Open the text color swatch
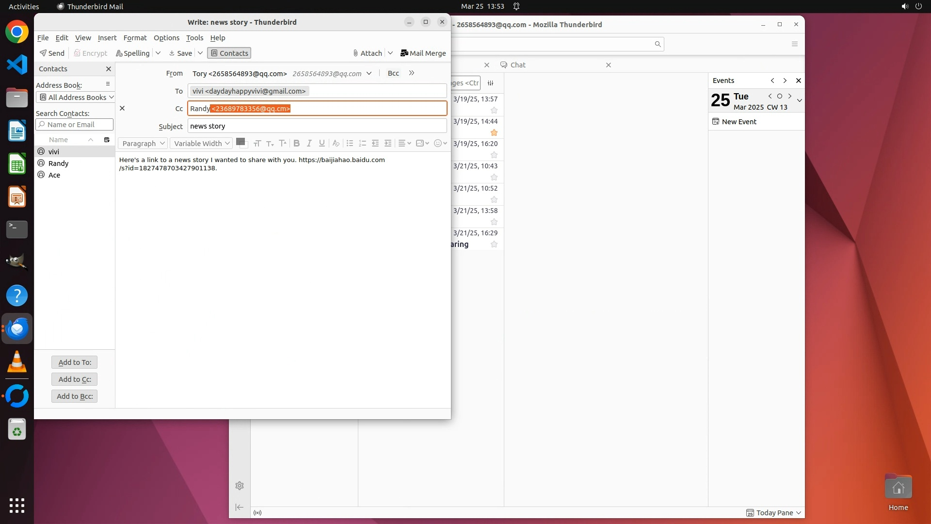Image resolution: width=931 pixels, height=524 pixels. (240, 142)
